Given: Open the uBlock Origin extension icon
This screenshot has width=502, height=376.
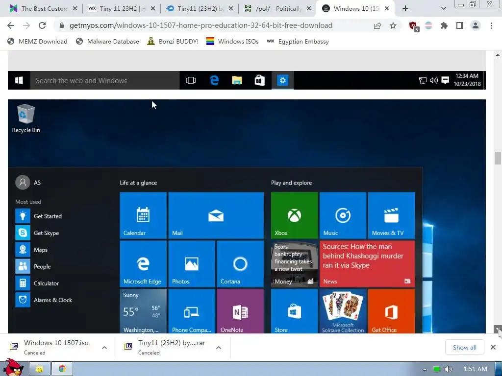Looking at the screenshot, I should (x=414, y=26).
